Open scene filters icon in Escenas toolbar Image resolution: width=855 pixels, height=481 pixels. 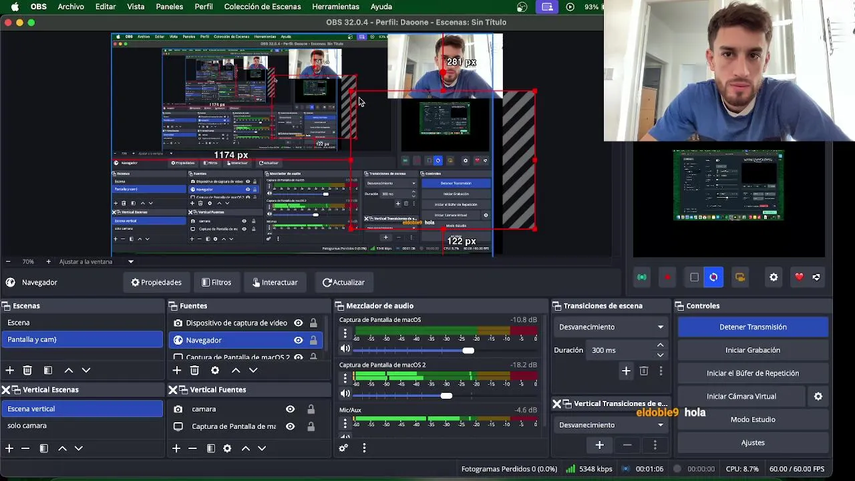pos(48,370)
